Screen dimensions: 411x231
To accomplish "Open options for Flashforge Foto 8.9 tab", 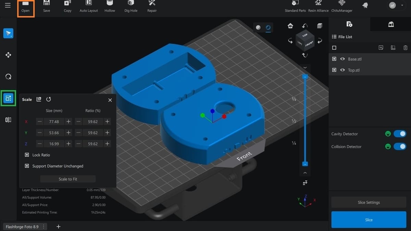I will pos(44,227).
